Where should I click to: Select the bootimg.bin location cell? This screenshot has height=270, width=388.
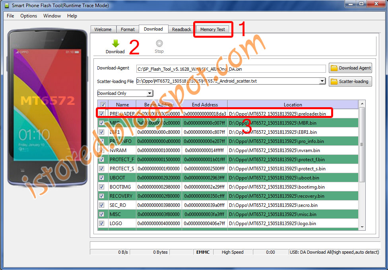pyautogui.click(x=293, y=187)
